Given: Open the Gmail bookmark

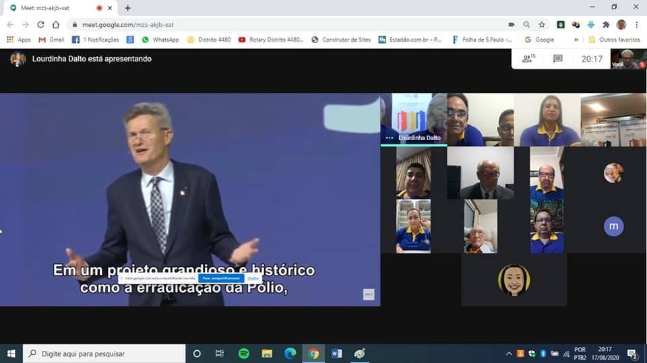Looking at the screenshot, I should click(51, 40).
